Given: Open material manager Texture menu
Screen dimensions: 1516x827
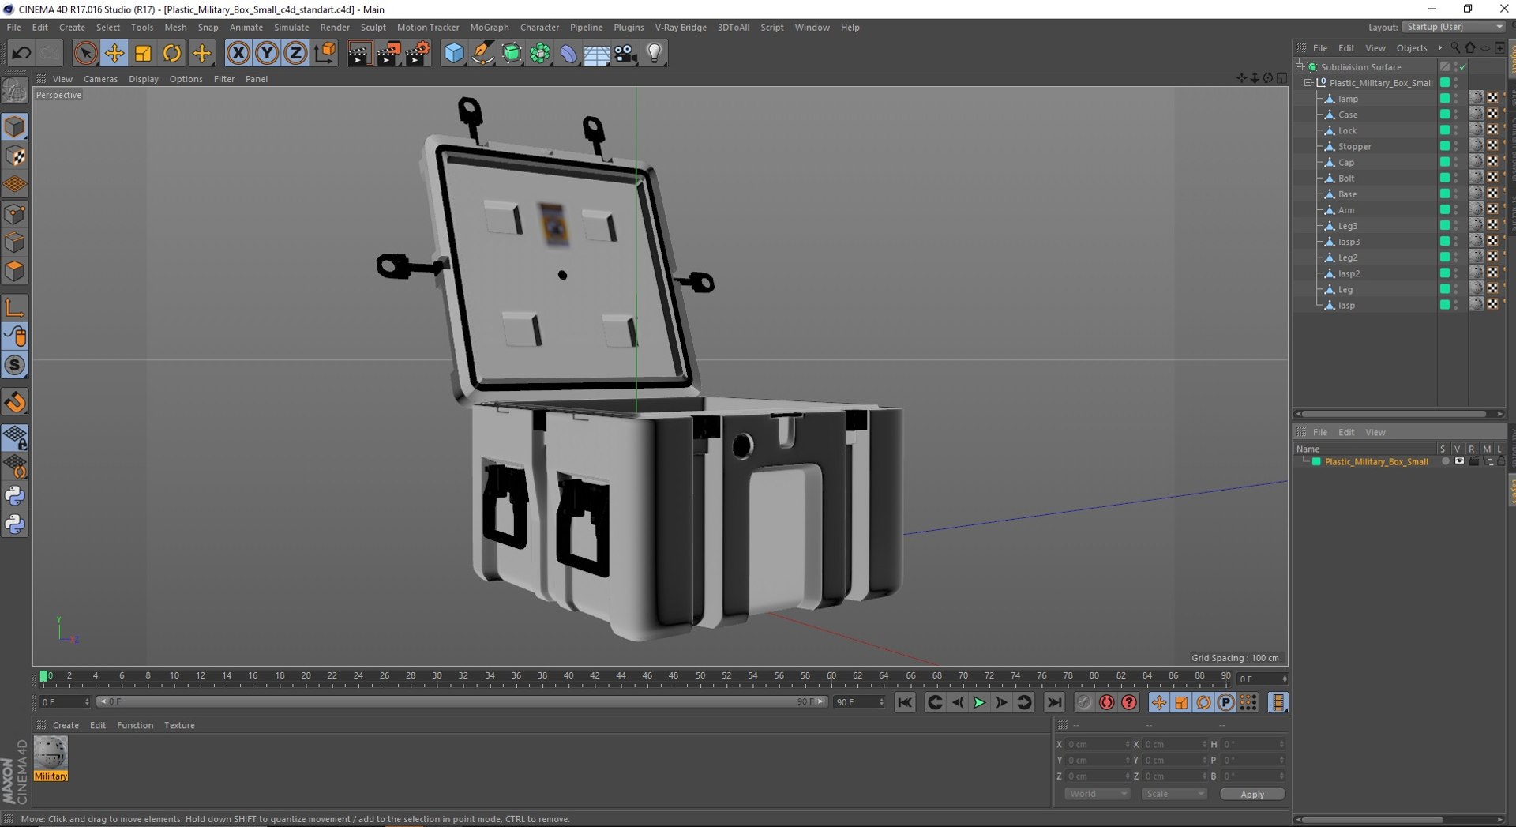Looking at the screenshot, I should (179, 725).
